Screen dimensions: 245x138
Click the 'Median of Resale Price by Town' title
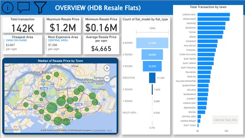(x=60, y=61)
